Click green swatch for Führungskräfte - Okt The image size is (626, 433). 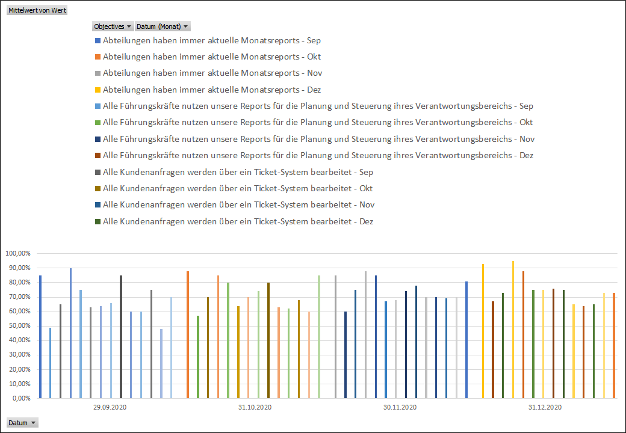coord(98,123)
